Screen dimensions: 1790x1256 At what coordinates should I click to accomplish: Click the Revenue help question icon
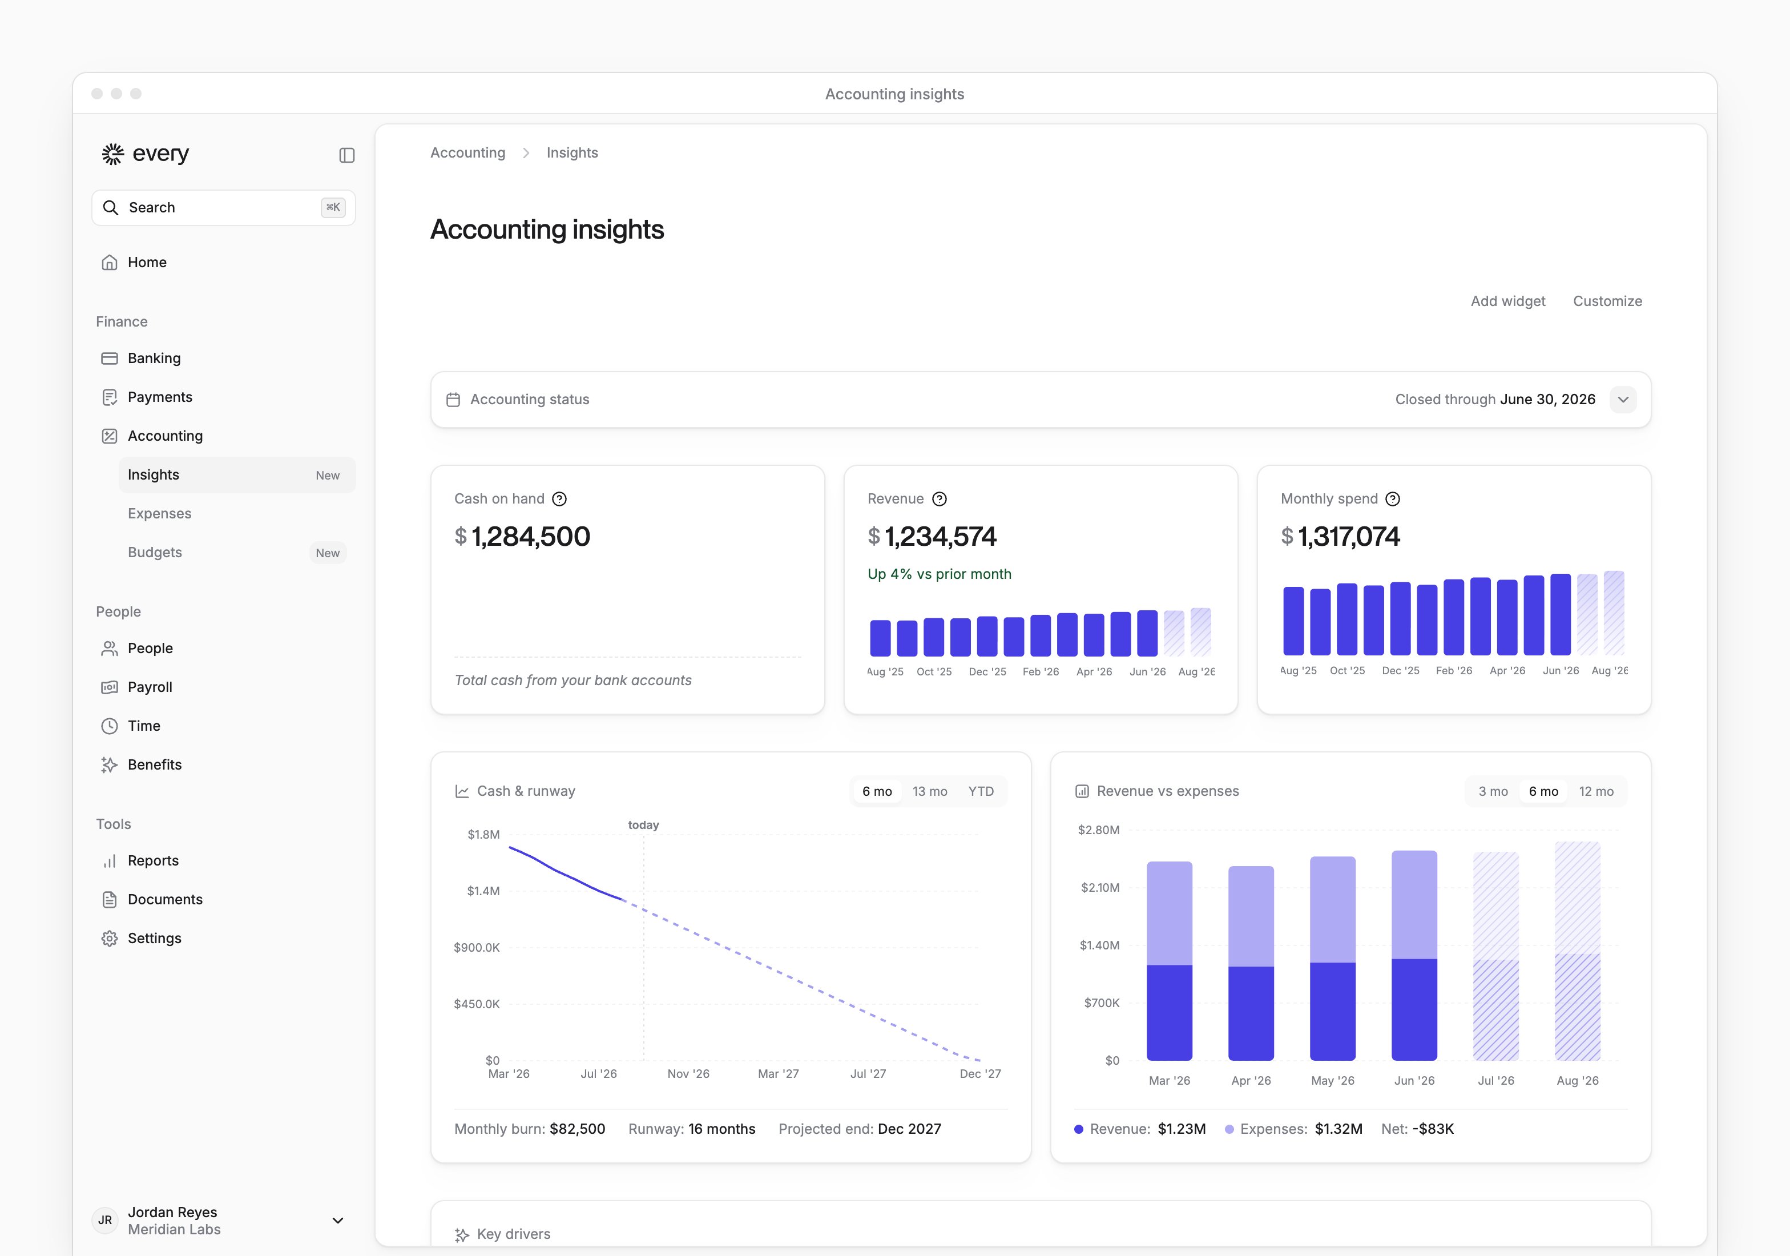tap(940, 499)
